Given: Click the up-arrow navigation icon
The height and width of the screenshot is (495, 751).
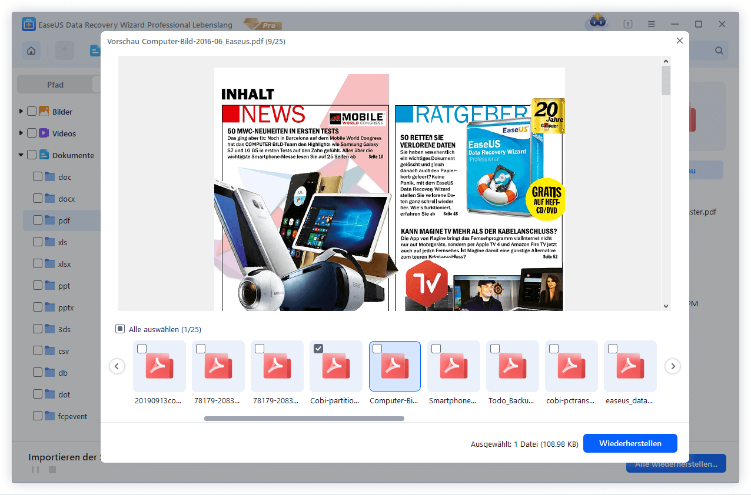Looking at the screenshot, I should [x=65, y=51].
